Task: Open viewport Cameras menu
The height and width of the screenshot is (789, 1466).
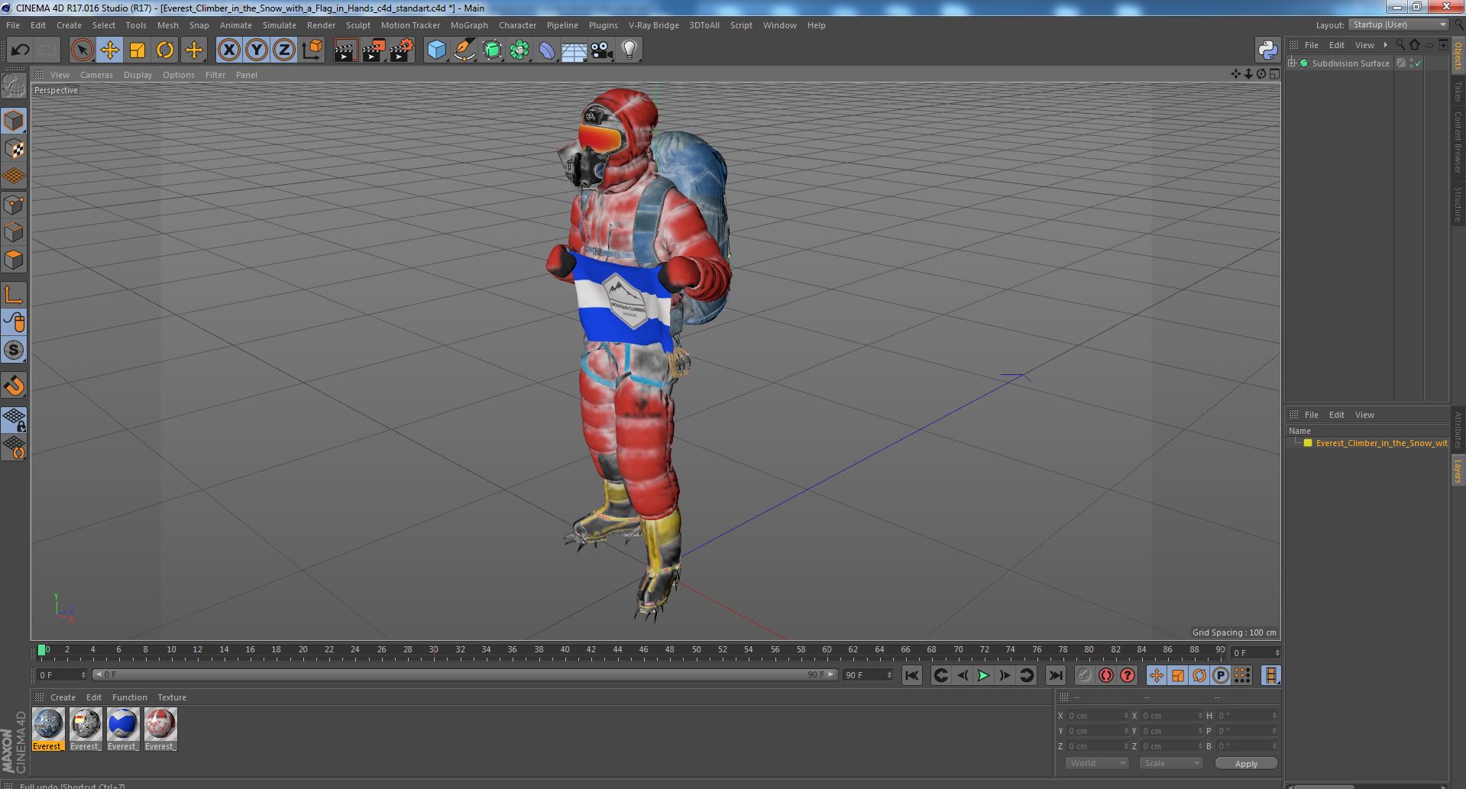Action: coord(96,75)
